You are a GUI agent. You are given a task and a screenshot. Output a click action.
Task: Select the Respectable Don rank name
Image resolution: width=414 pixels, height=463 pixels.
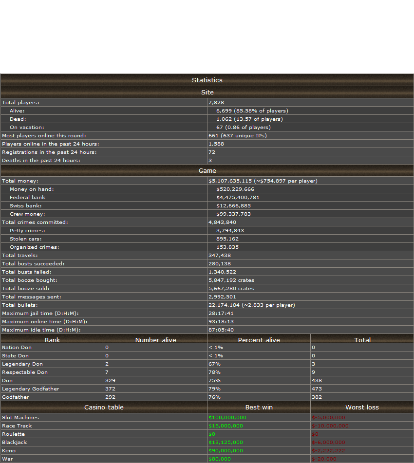(25, 372)
